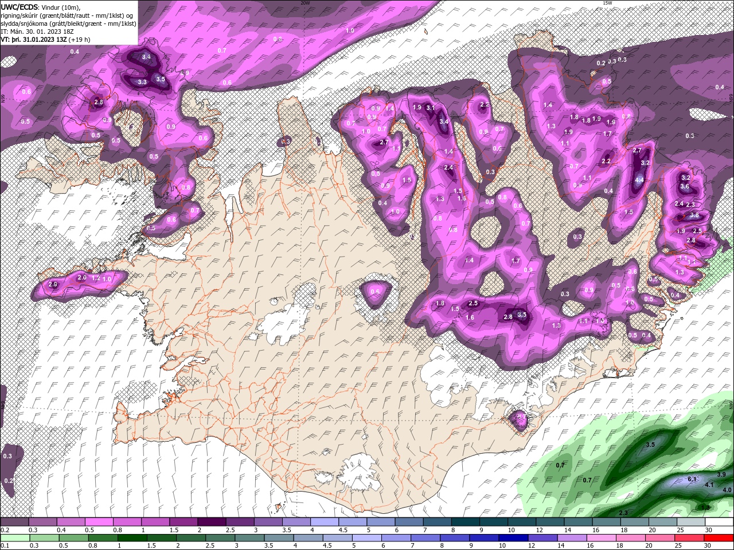Click the 'slydda/snjókoma' legend description line

[68, 23]
